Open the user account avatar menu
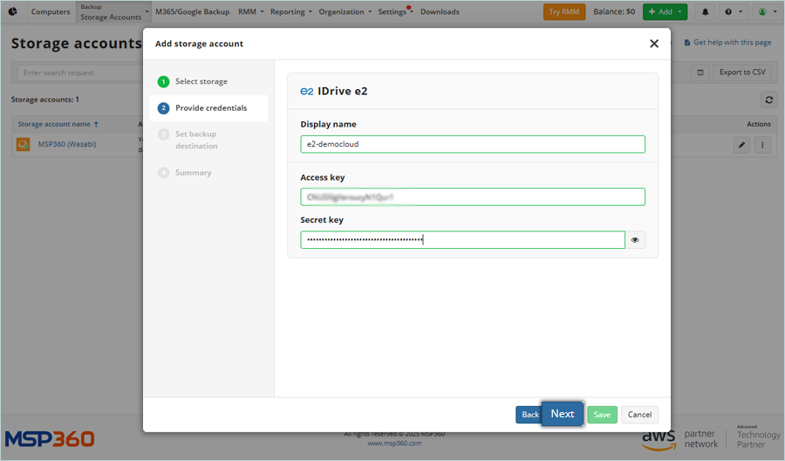The image size is (785, 461). pyautogui.click(x=765, y=12)
